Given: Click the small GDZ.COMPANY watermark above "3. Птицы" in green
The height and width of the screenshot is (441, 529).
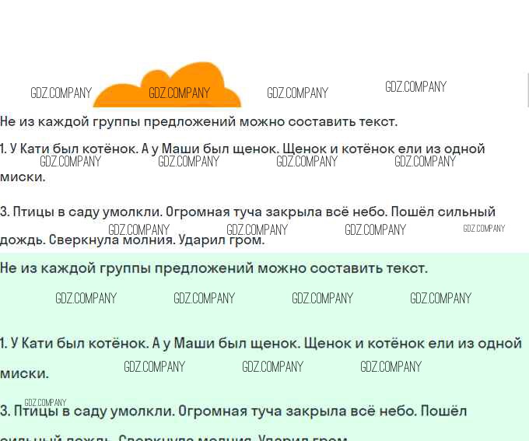Looking at the screenshot, I should [x=45, y=402].
